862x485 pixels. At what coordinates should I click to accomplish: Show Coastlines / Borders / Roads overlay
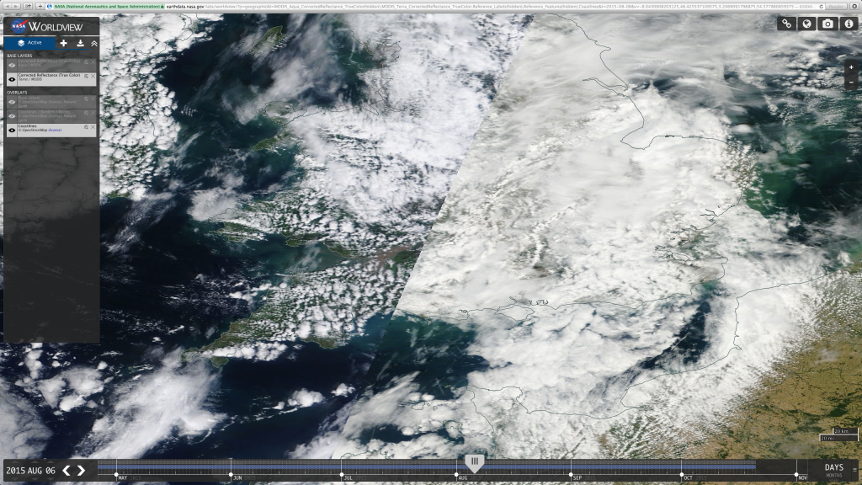coord(12,116)
